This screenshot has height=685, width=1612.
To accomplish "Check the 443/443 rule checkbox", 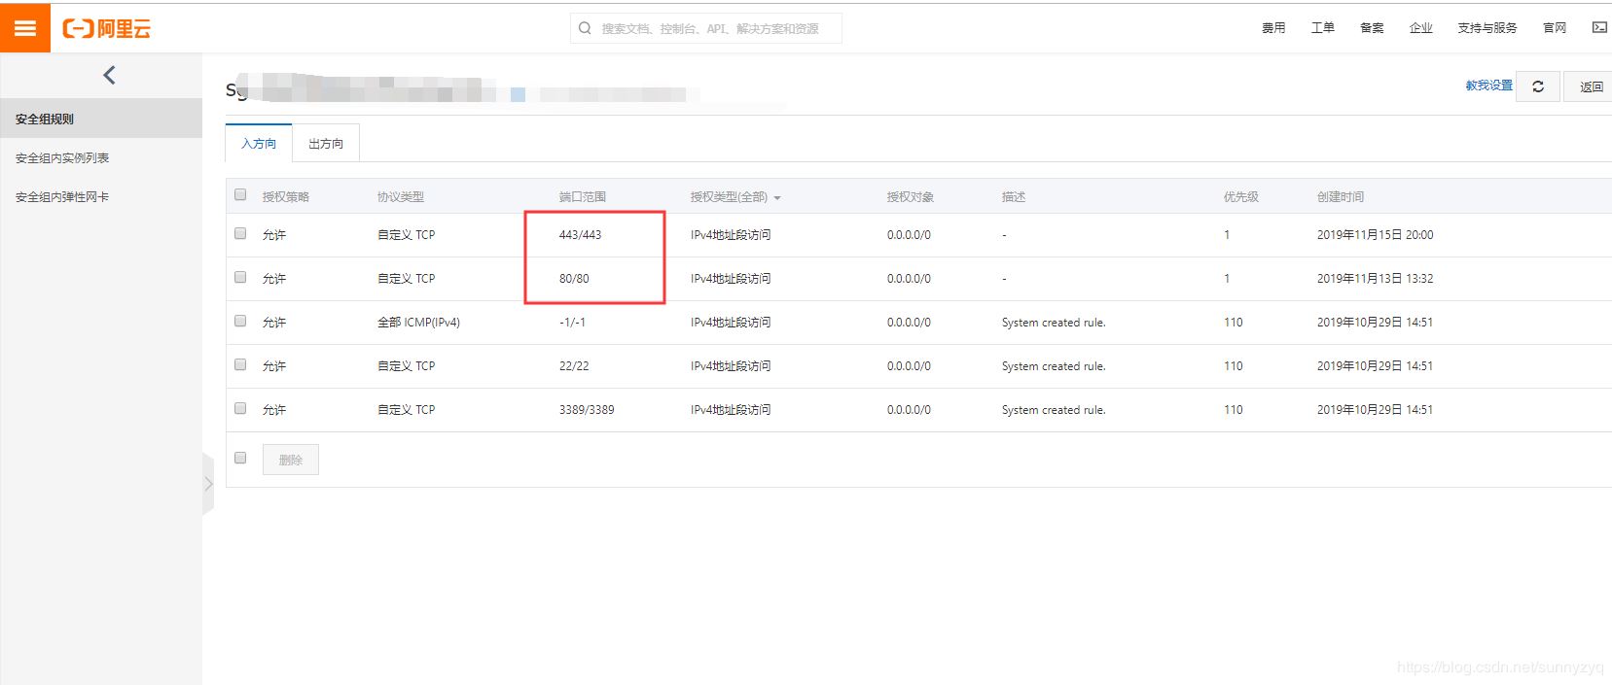I will 240,234.
